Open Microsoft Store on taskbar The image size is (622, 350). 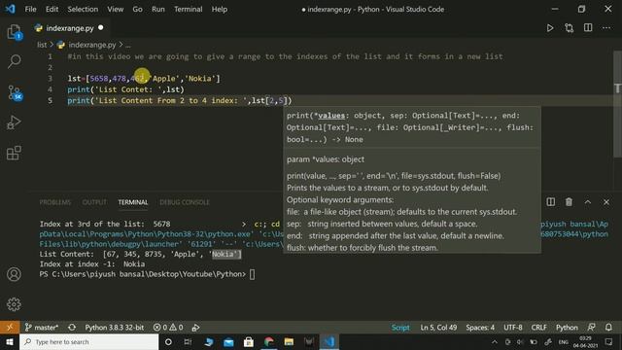[x=249, y=341]
